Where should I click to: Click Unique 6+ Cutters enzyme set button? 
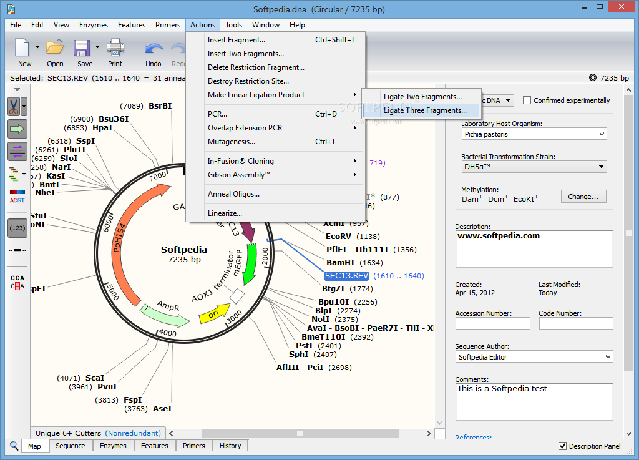coord(98,433)
